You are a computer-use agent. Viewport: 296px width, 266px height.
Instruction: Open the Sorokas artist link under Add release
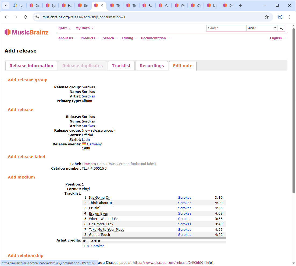88,126
